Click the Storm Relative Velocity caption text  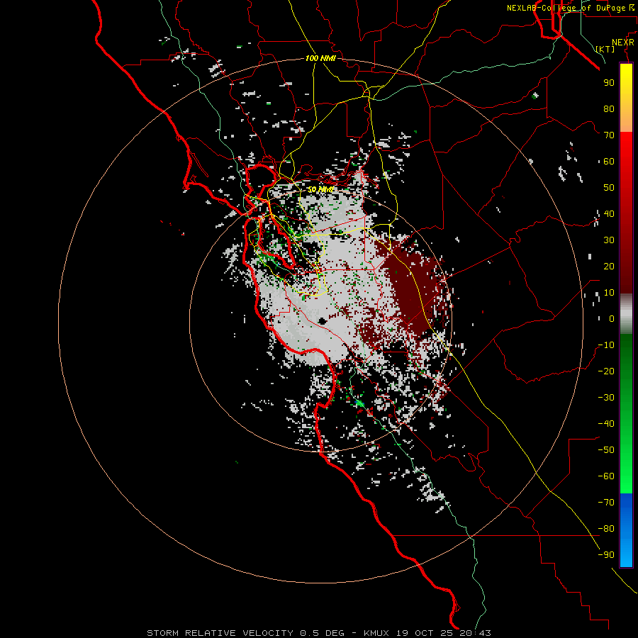click(x=318, y=633)
